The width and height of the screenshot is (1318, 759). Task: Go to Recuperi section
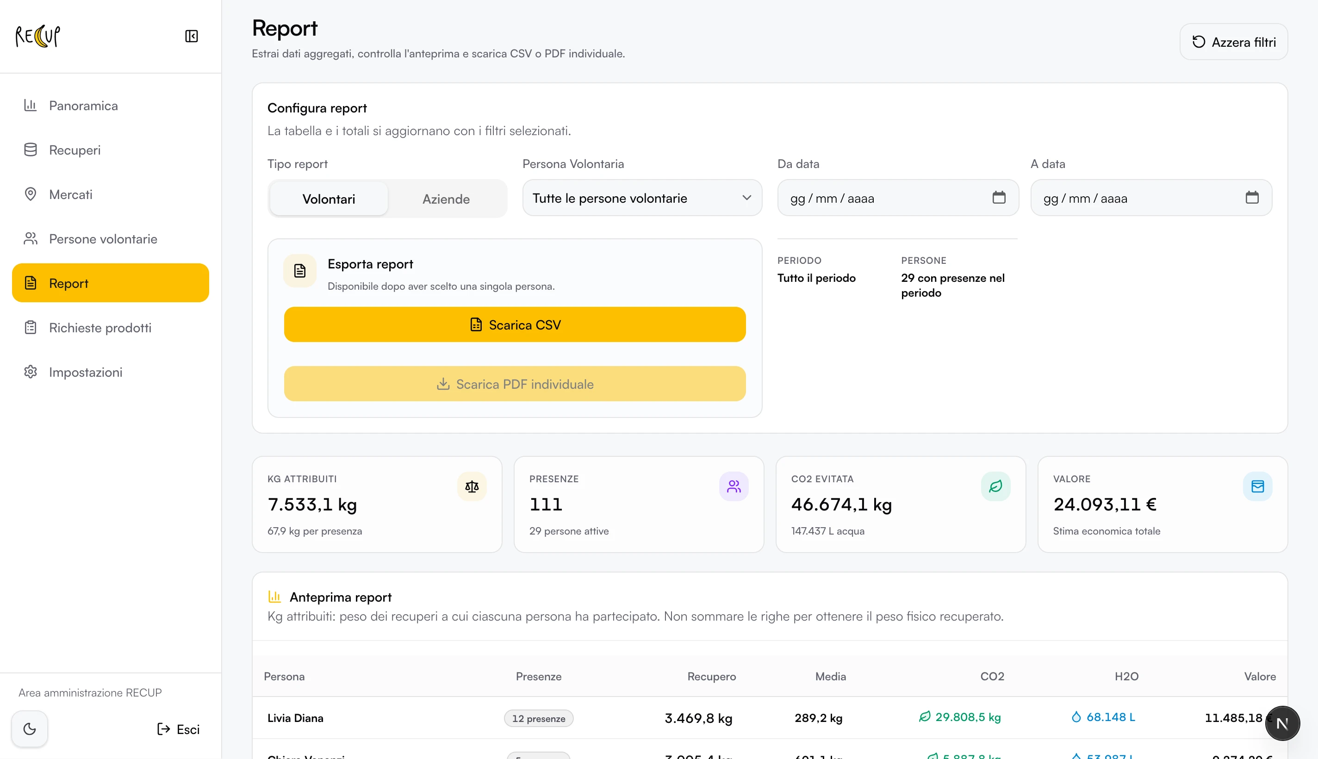click(x=111, y=150)
